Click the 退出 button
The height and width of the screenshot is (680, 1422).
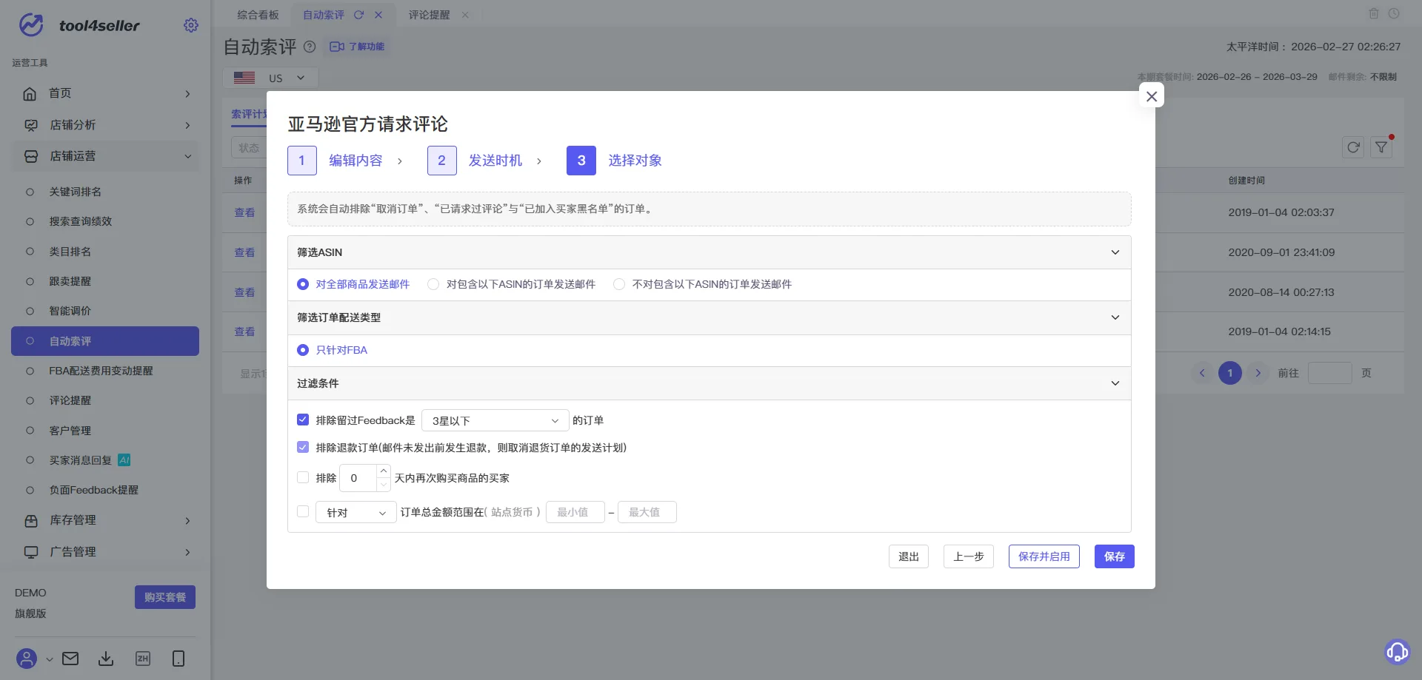point(908,556)
